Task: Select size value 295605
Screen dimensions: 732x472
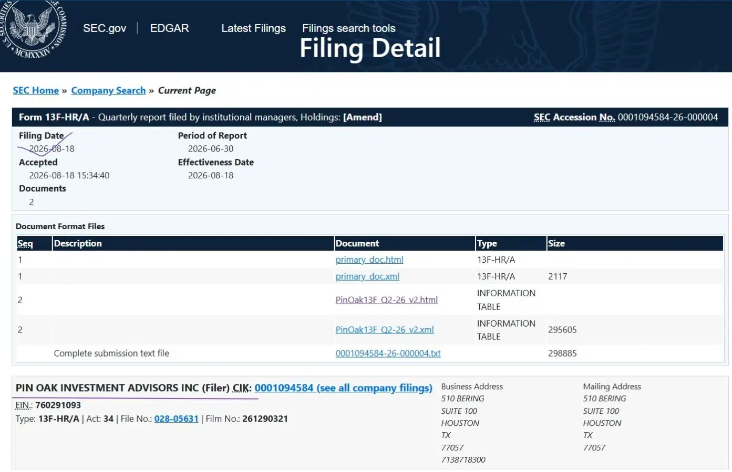Action: [562, 330]
